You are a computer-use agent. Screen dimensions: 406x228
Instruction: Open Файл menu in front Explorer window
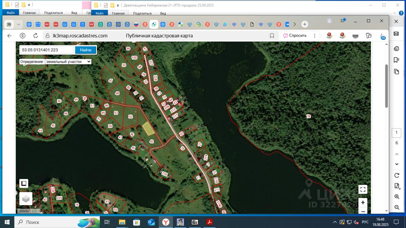tap(100, 13)
